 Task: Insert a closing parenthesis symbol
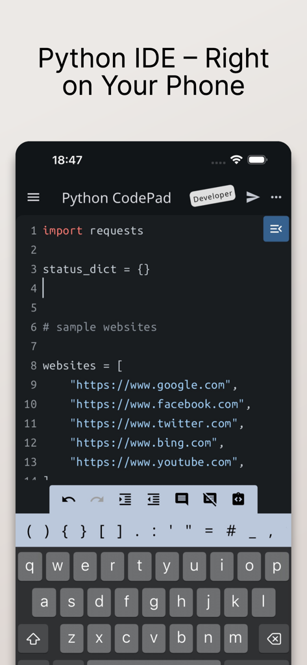47,531
